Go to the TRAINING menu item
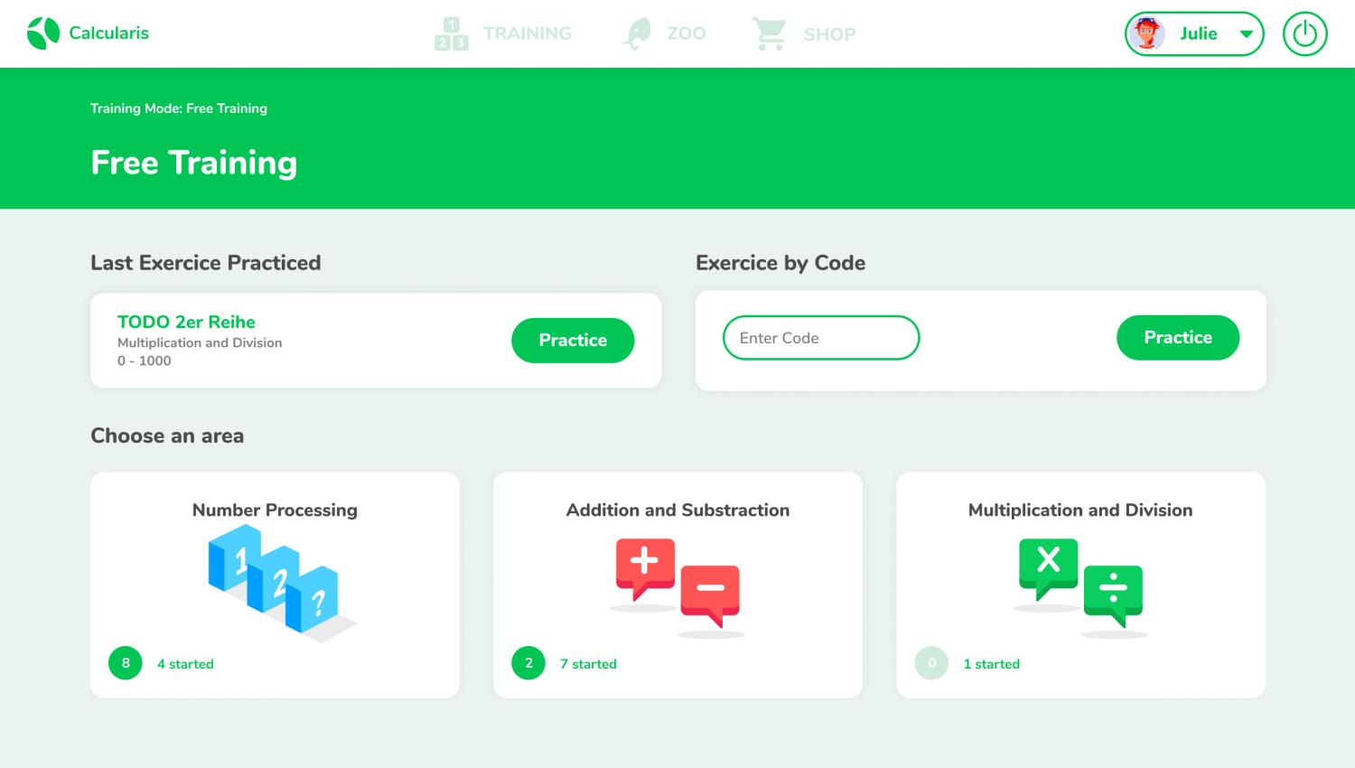 pos(528,33)
